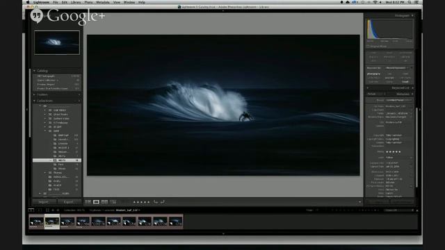The width and height of the screenshot is (445, 250).
Task: Collapse the Collections panel
Action: (35, 101)
